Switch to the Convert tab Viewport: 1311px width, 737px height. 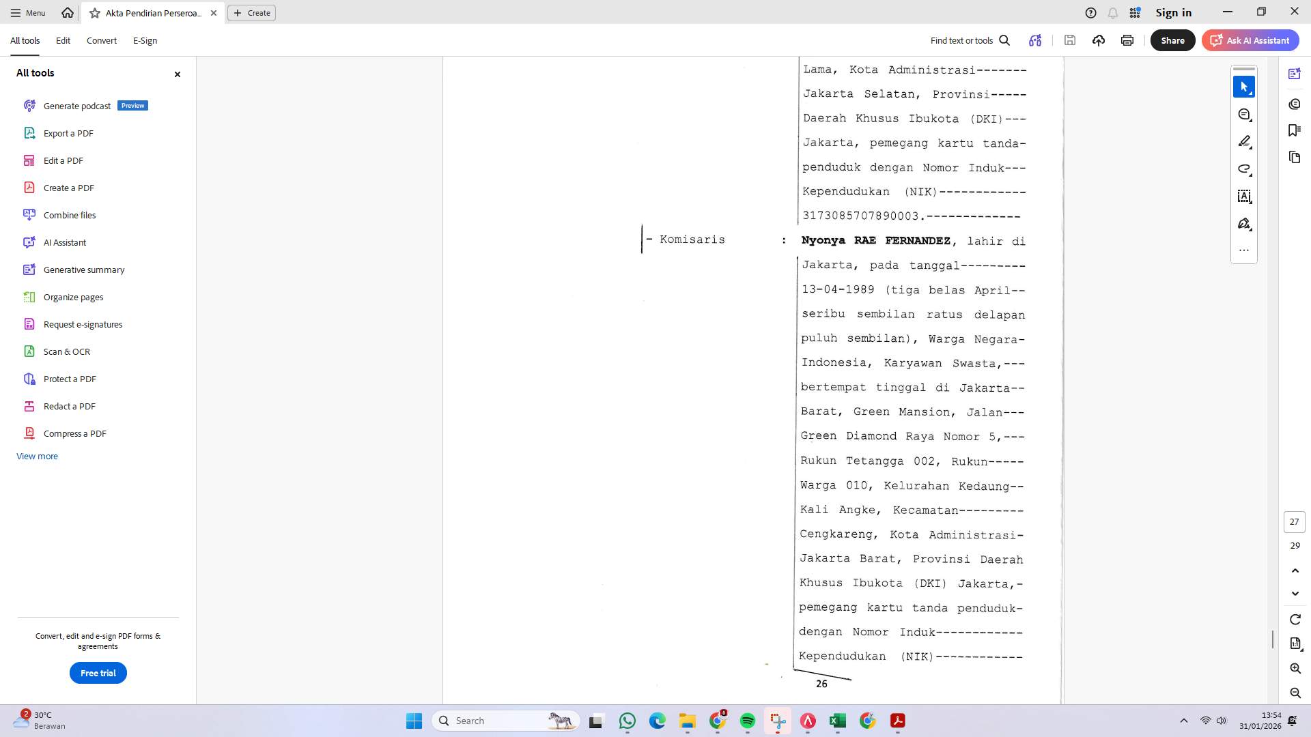click(101, 40)
